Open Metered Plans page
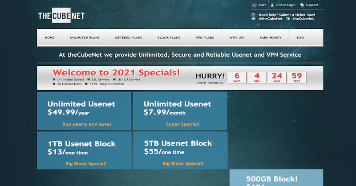The height and width of the screenshot is (186, 356). click(126, 38)
